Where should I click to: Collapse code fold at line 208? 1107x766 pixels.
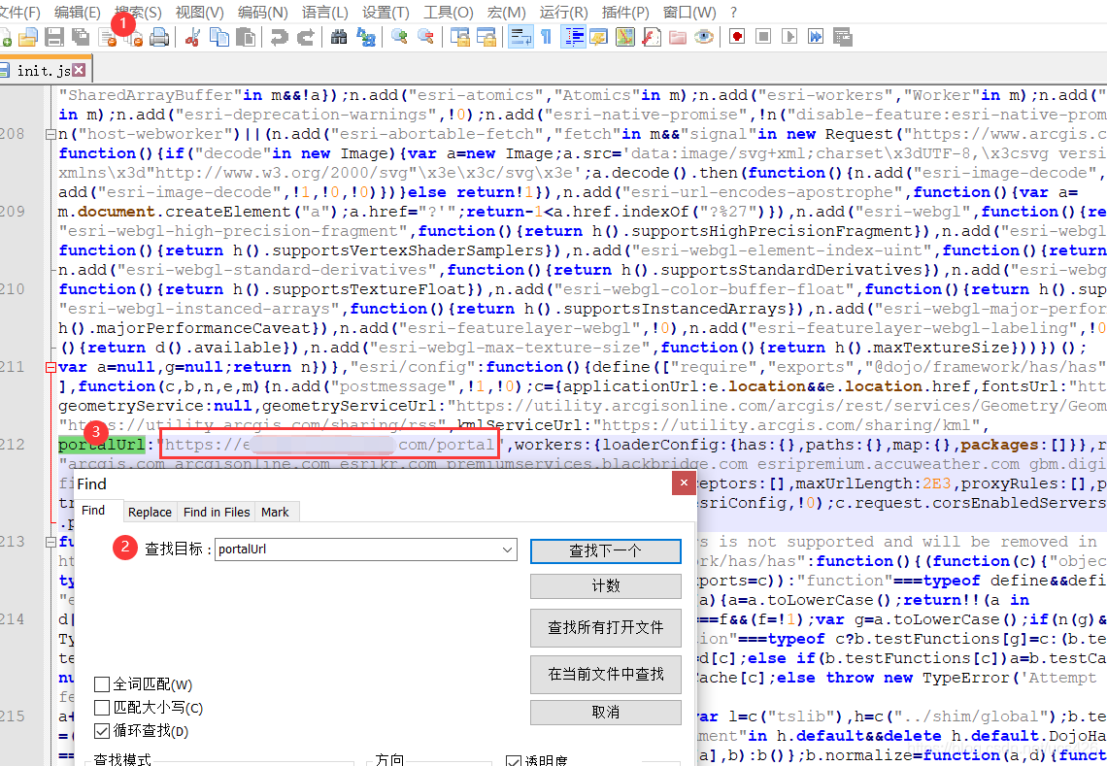[x=50, y=134]
